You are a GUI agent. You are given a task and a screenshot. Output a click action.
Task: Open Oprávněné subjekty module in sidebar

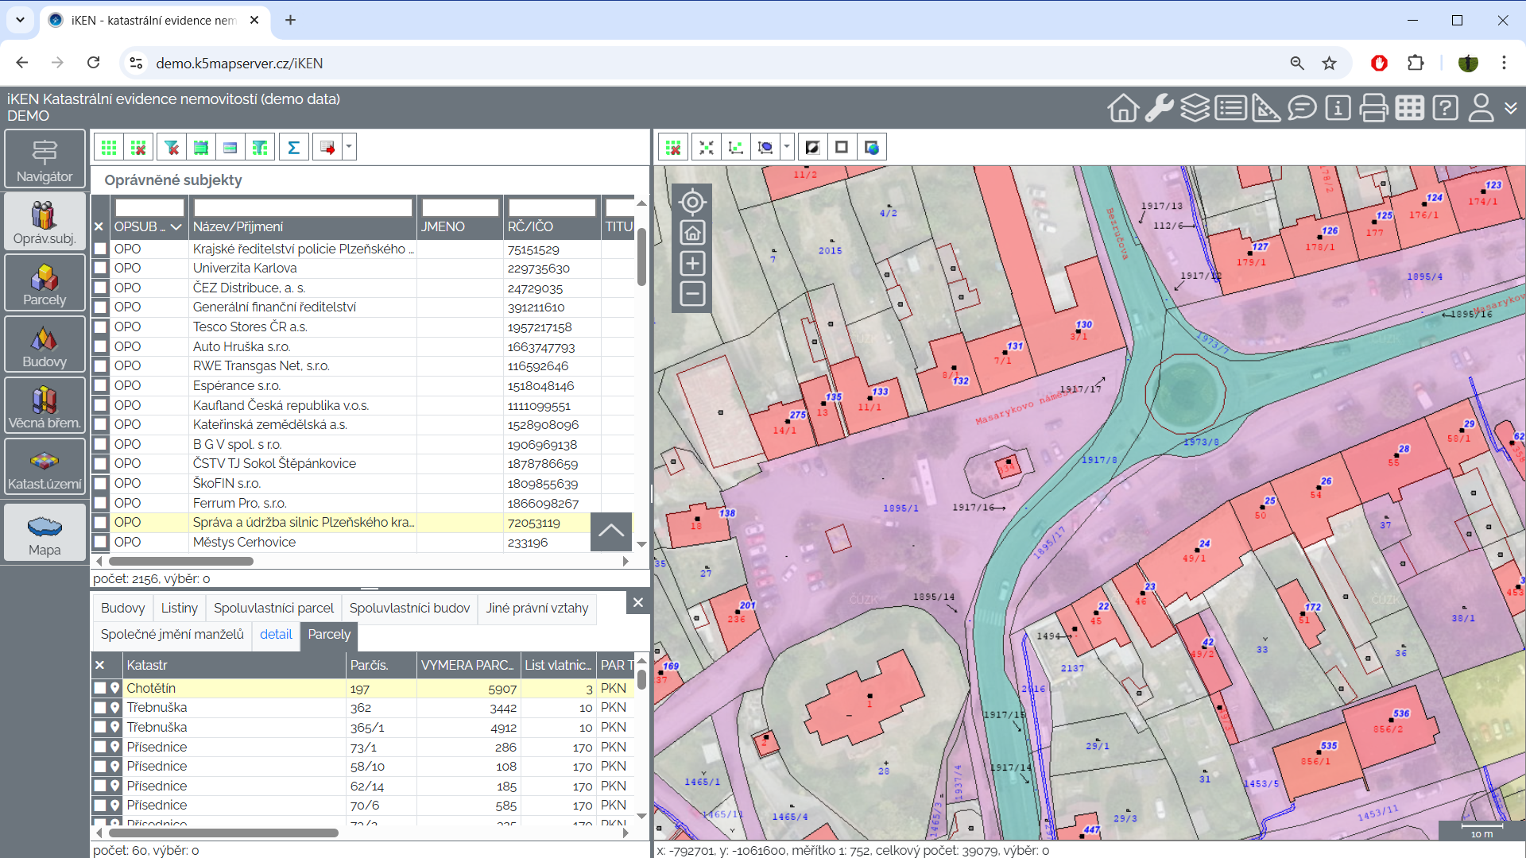(45, 221)
